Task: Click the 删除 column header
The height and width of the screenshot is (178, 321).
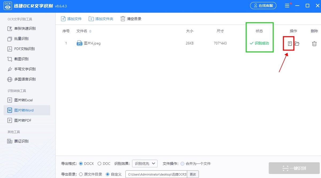Action: coord(314,31)
